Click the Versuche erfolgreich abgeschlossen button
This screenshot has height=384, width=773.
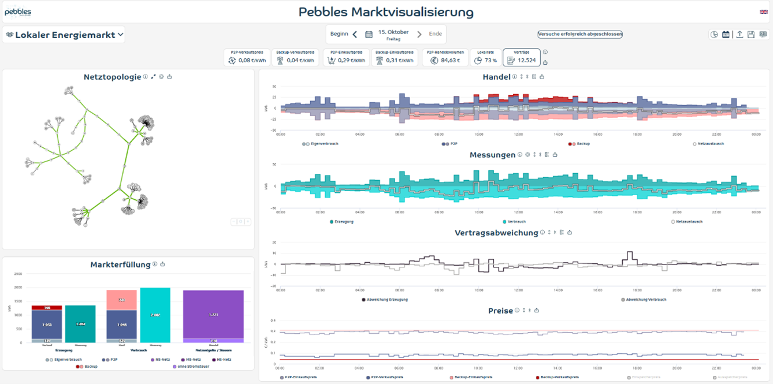click(x=580, y=35)
